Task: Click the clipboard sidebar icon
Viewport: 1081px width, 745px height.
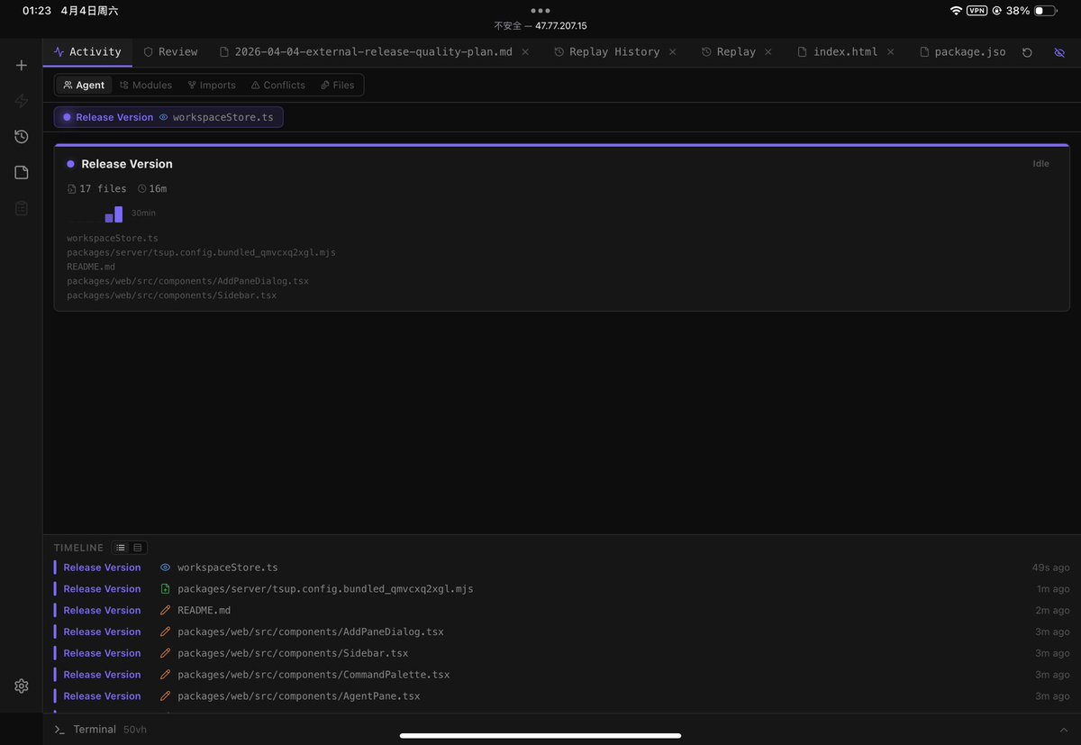Action: [22, 208]
